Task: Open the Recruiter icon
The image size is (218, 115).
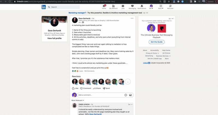Action: [170, 7]
